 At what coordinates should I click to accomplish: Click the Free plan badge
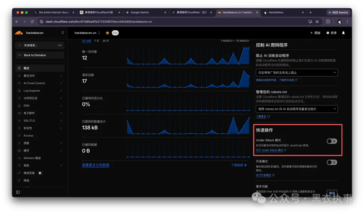(115, 33)
